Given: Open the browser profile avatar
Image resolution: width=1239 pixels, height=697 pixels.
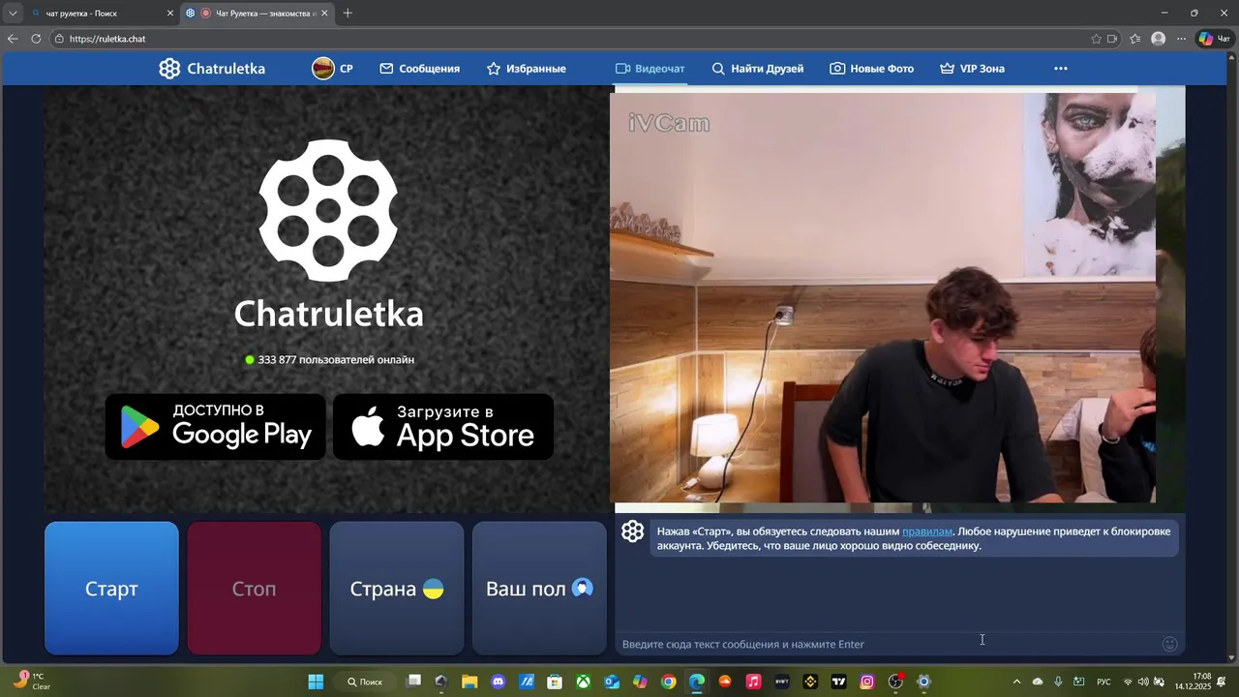Looking at the screenshot, I should tap(1159, 39).
